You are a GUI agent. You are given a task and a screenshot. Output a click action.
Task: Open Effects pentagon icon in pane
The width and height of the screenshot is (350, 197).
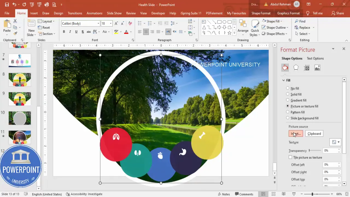click(x=296, y=68)
